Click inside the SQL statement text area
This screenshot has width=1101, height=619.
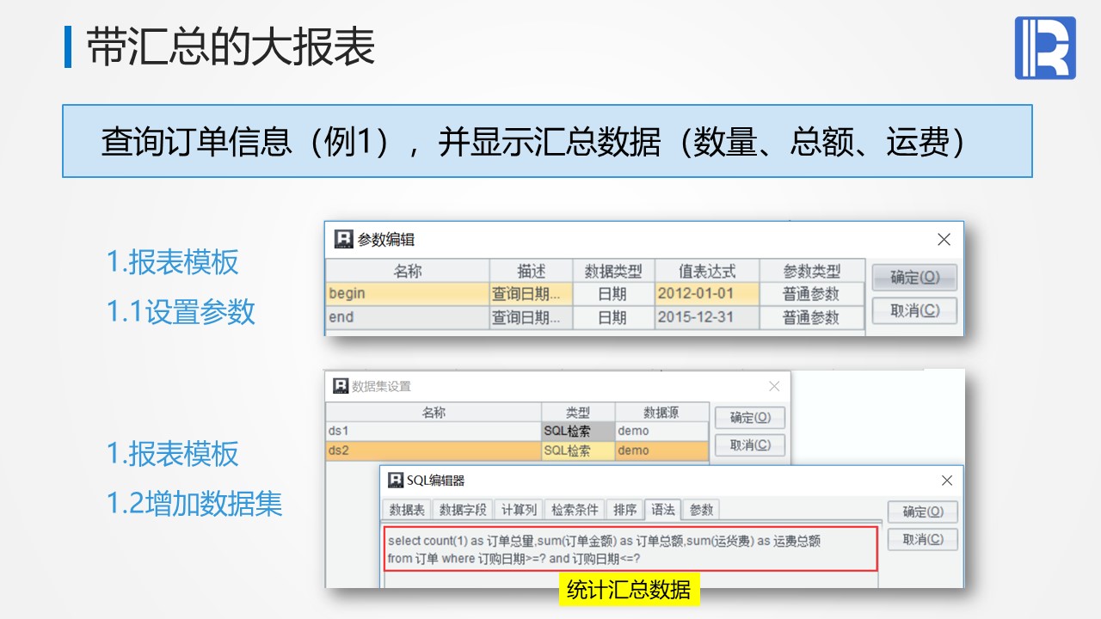(630, 549)
